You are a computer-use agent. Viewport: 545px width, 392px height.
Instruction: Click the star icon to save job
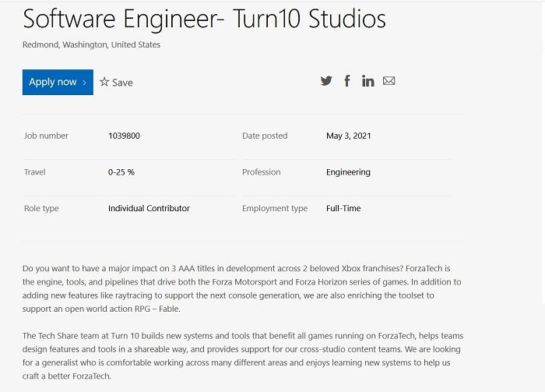click(104, 82)
